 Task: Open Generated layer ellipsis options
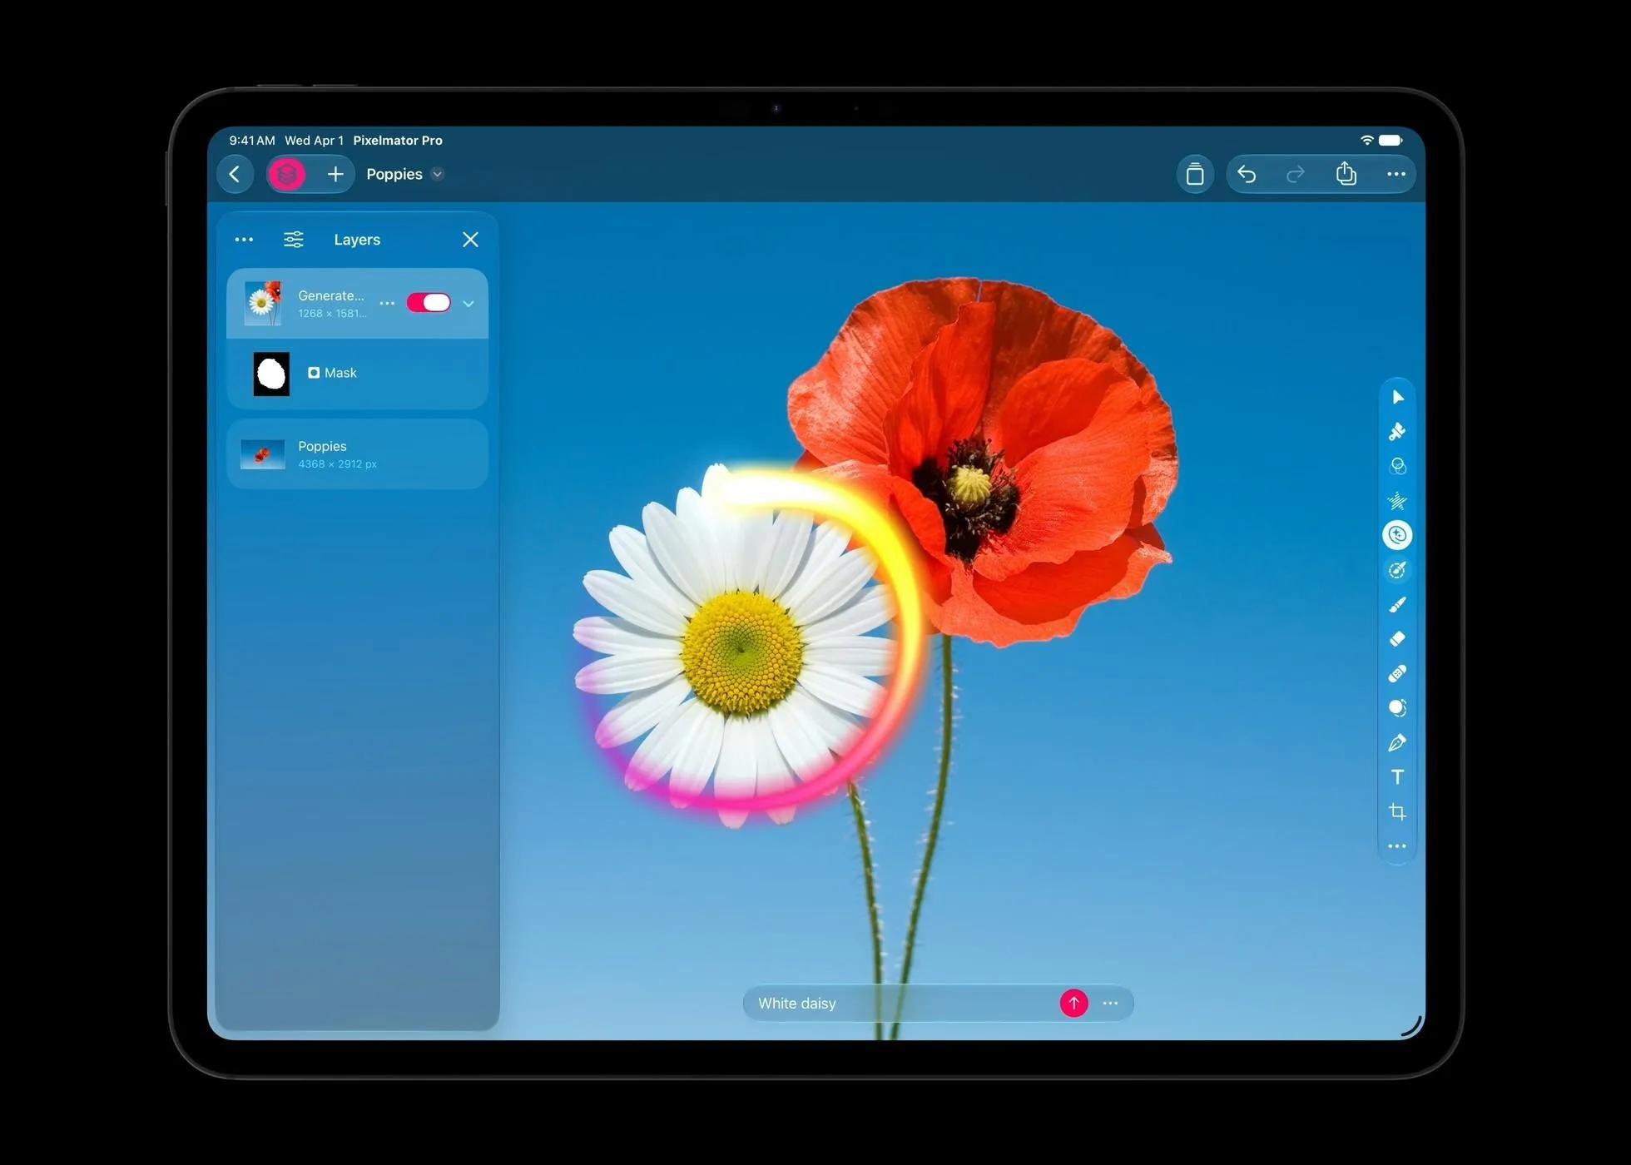point(387,304)
